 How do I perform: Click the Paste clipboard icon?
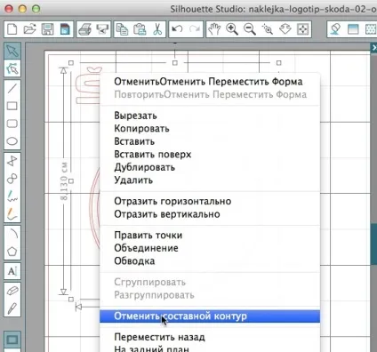[140, 29]
